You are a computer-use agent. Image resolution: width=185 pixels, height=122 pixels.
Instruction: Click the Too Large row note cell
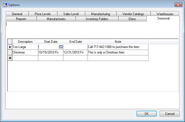click(118, 47)
